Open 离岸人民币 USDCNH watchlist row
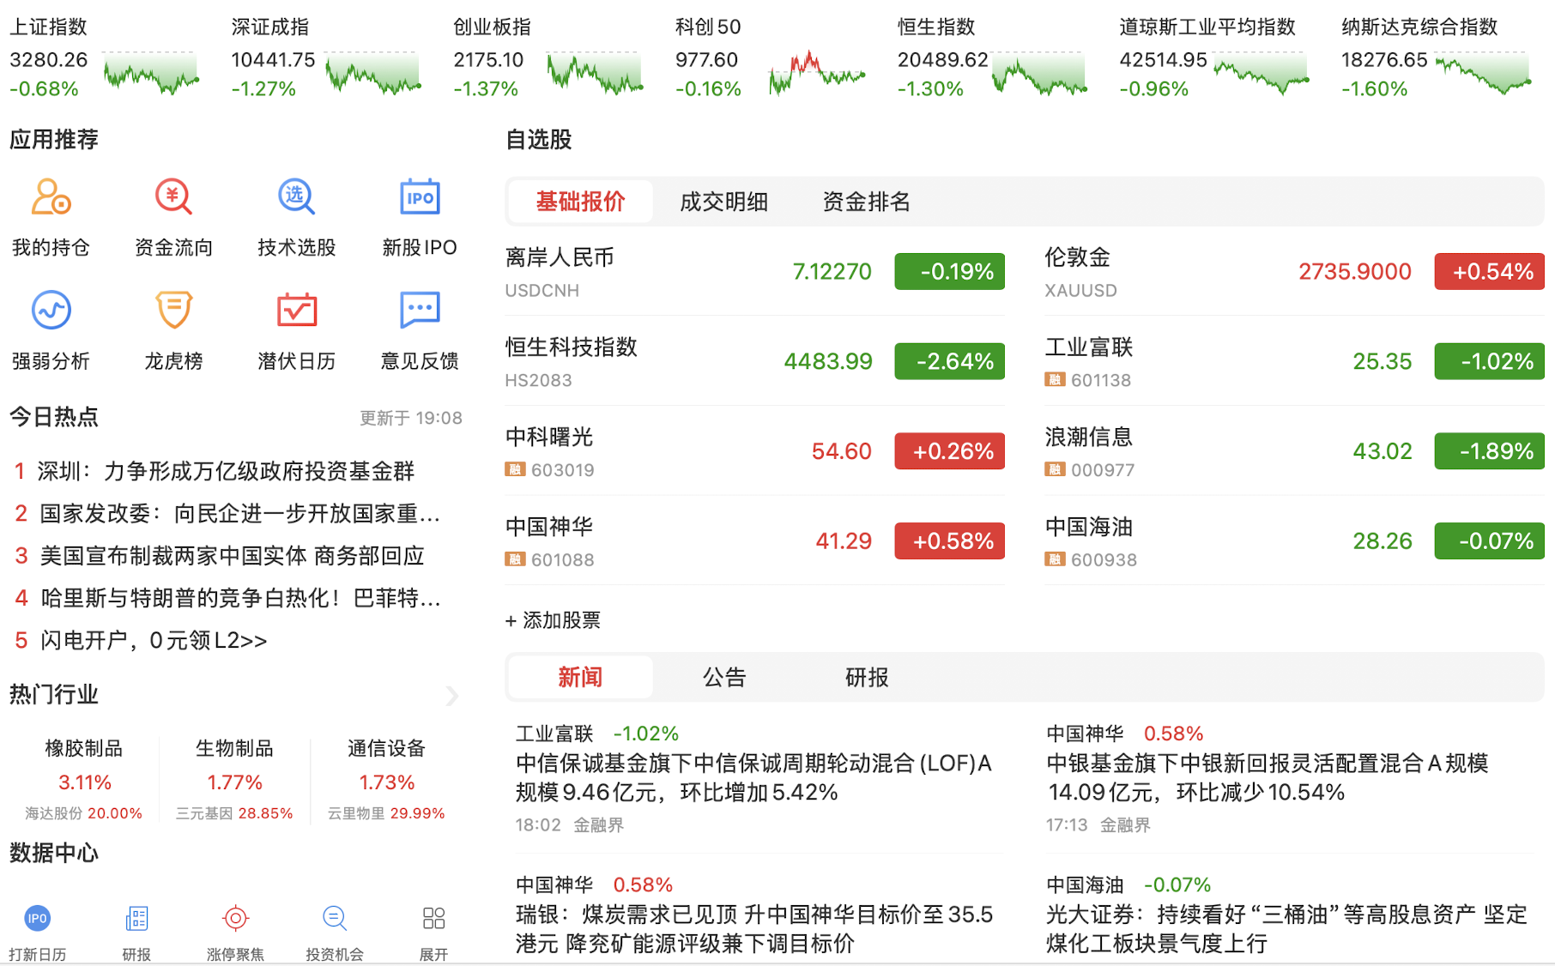This screenshot has width=1555, height=966. (x=754, y=272)
